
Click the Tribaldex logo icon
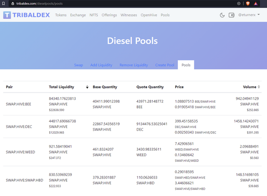[x=8, y=15]
